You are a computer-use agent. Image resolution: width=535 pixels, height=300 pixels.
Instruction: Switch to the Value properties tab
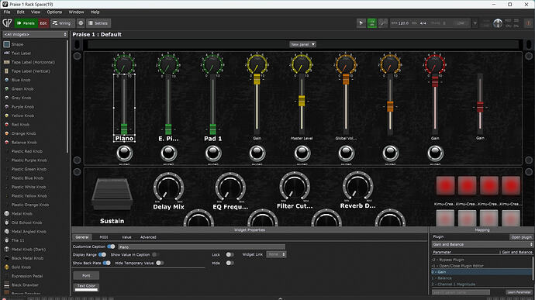click(126, 237)
